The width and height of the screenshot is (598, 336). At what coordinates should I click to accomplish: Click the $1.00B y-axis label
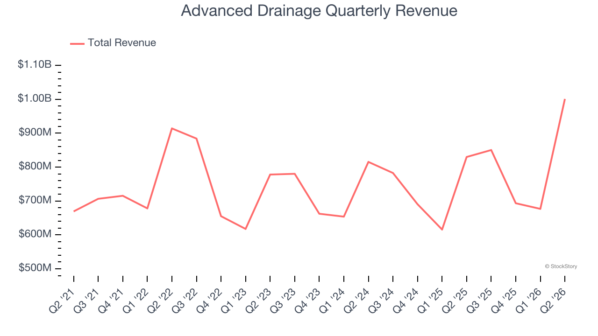[35, 98]
